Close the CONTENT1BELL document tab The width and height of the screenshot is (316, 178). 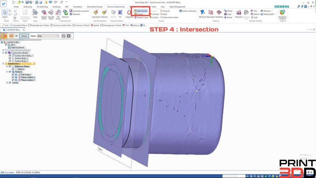[x=24, y=30]
